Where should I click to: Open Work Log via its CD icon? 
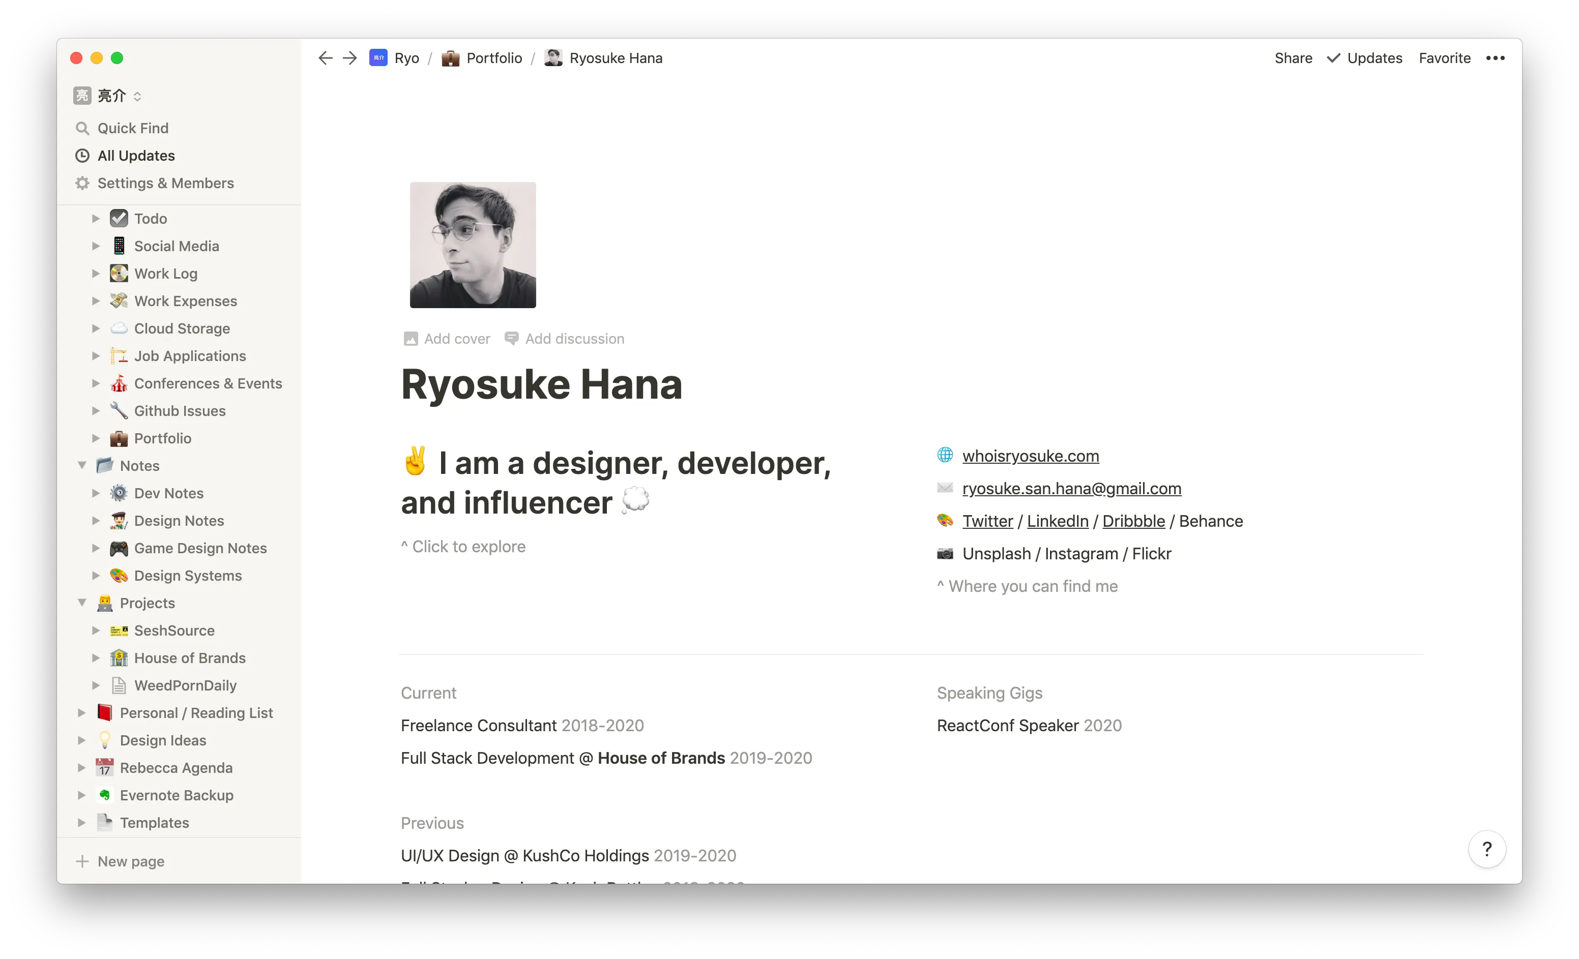[x=118, y=273]
